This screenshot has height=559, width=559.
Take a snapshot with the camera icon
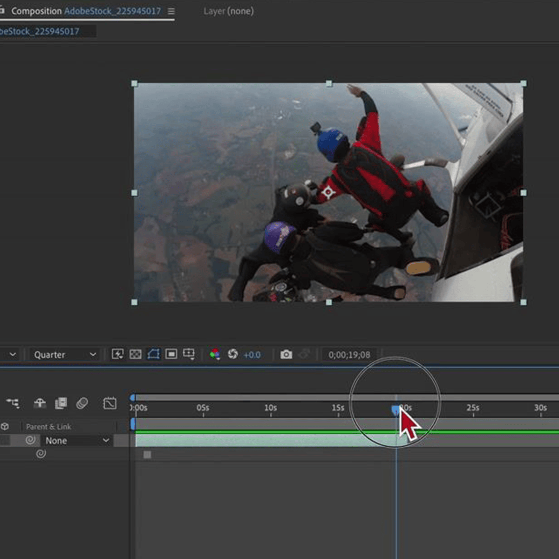(286, 354)
